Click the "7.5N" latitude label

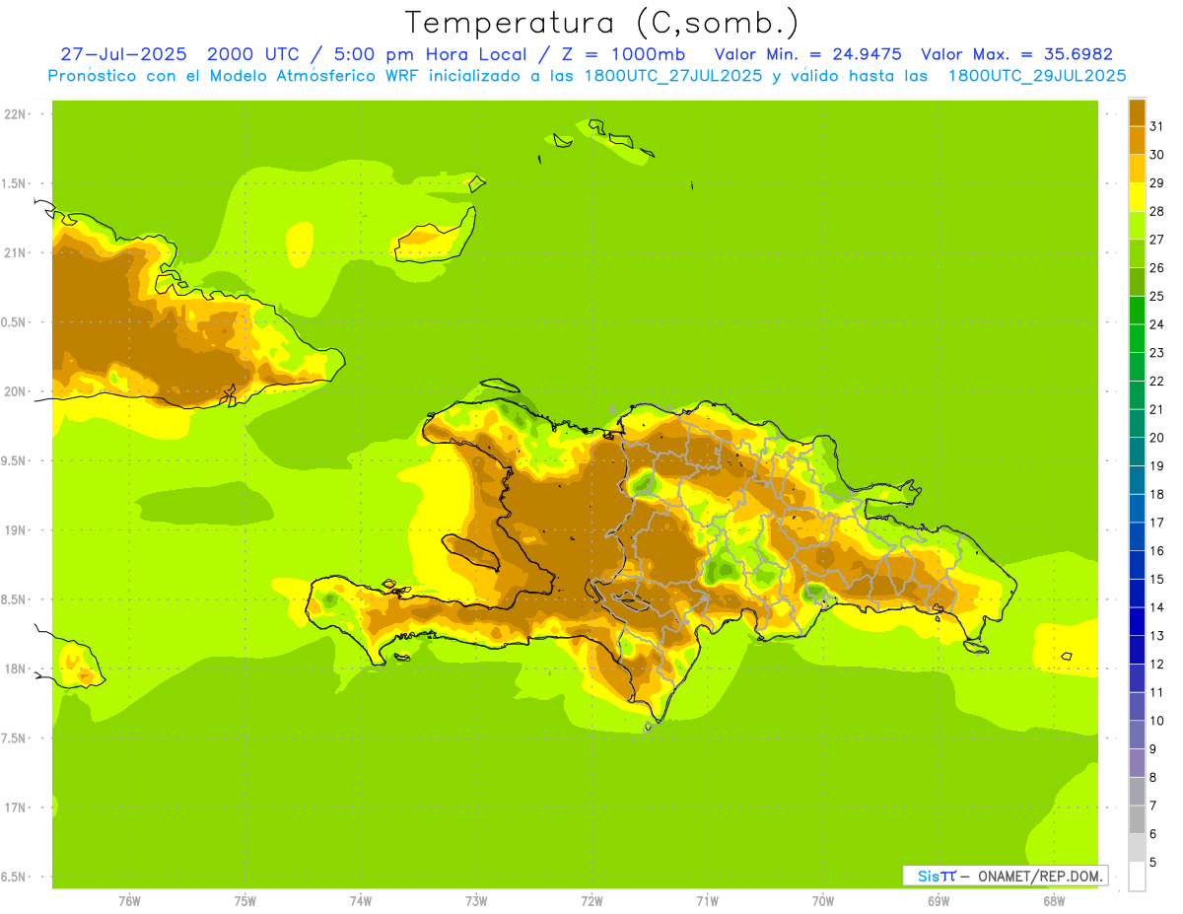(14, 738)
